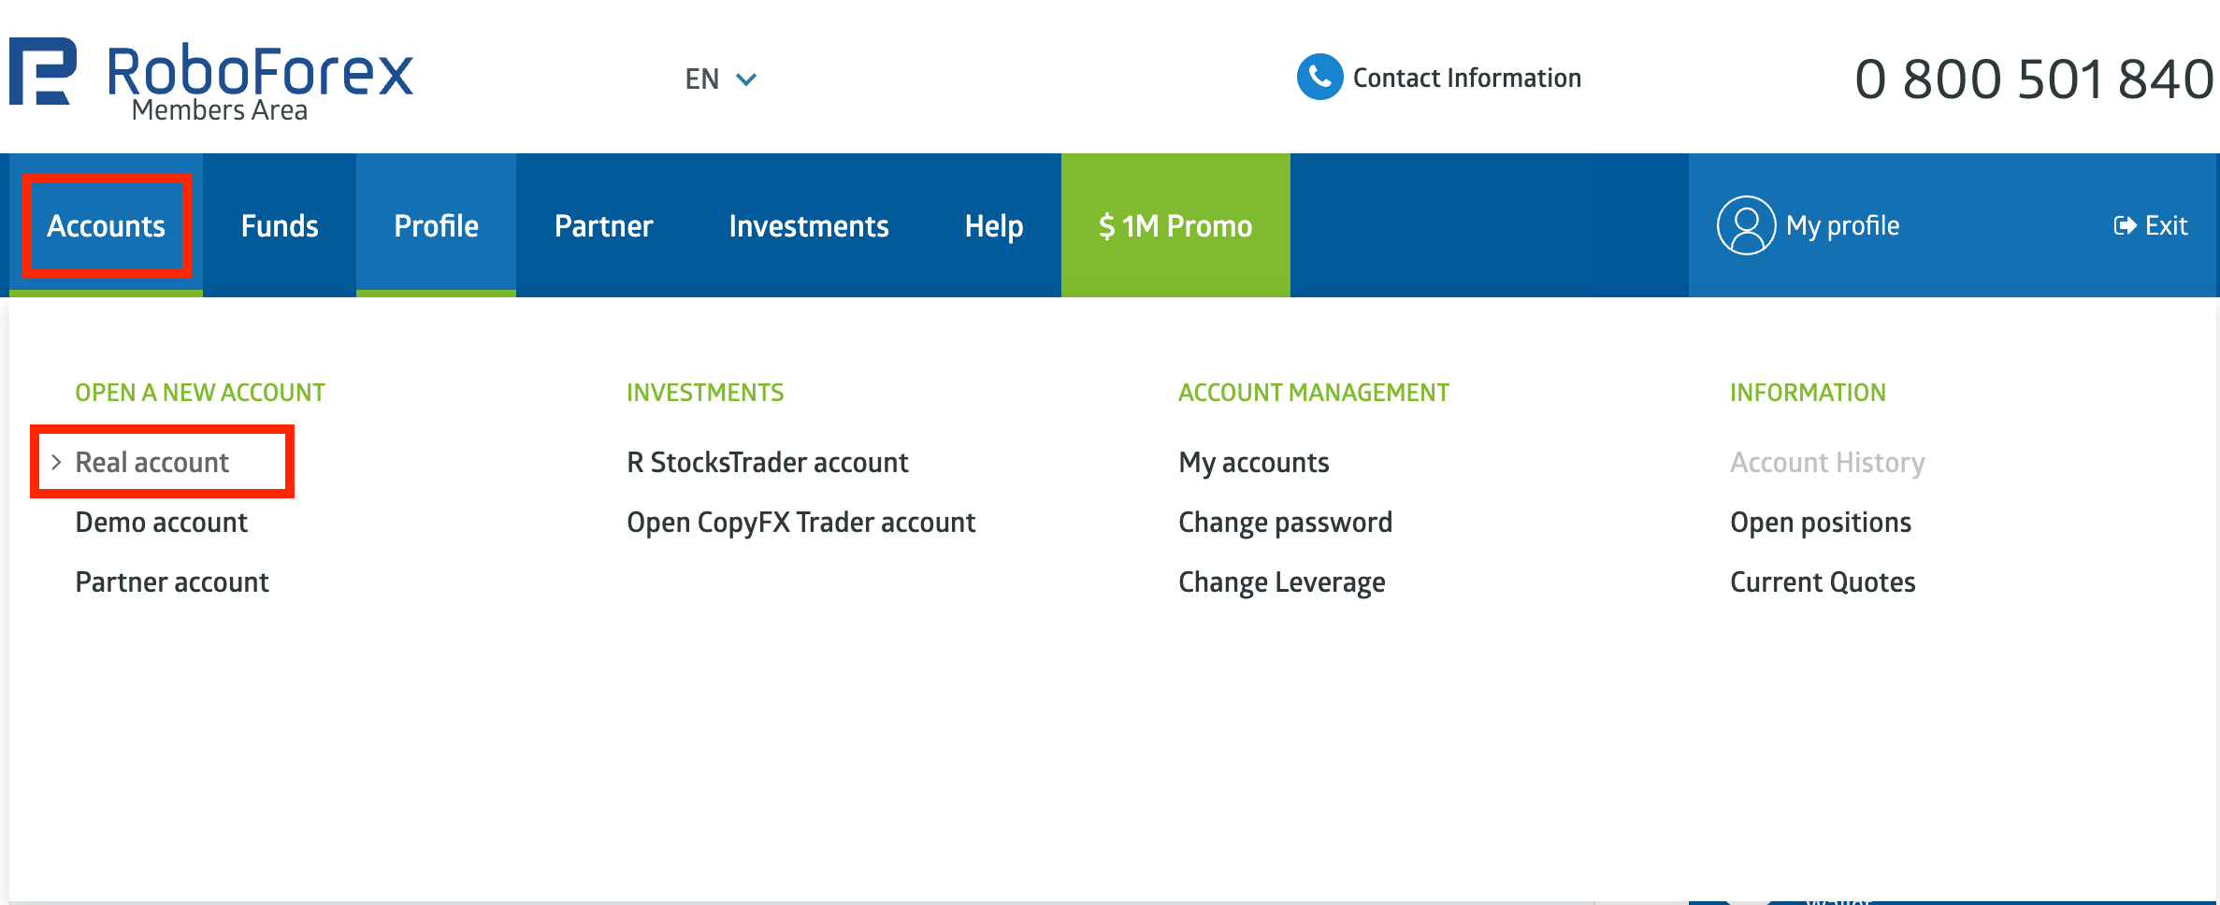Click the blue phone contact icon

coord(1319,78)
